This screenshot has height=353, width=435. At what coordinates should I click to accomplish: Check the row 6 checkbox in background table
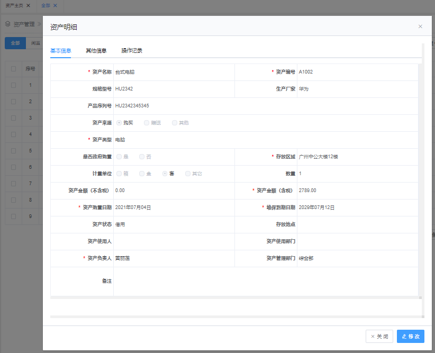click(13, 167)
